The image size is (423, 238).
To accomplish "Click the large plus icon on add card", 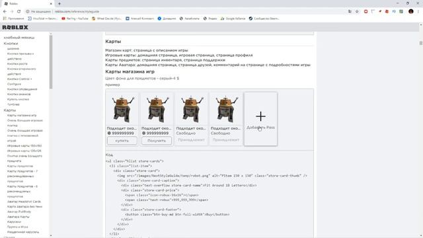I will (x=260, y=116).
